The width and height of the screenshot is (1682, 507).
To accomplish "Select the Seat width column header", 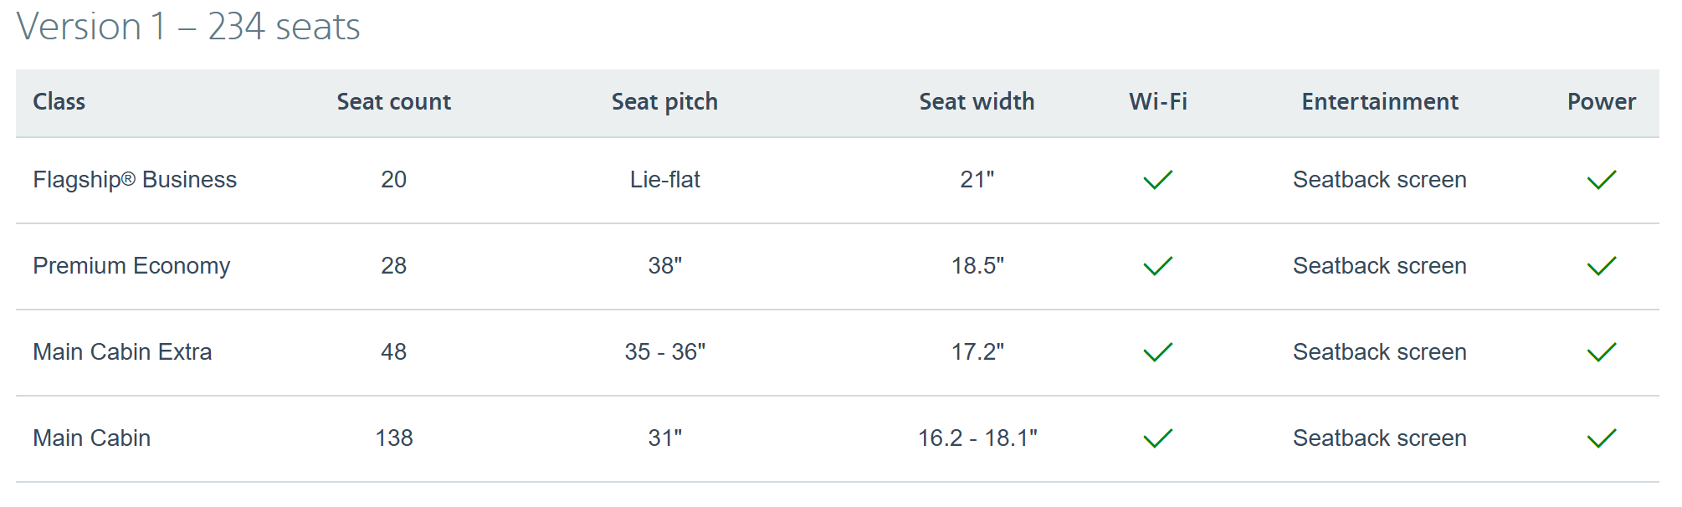I will [977, 101].
